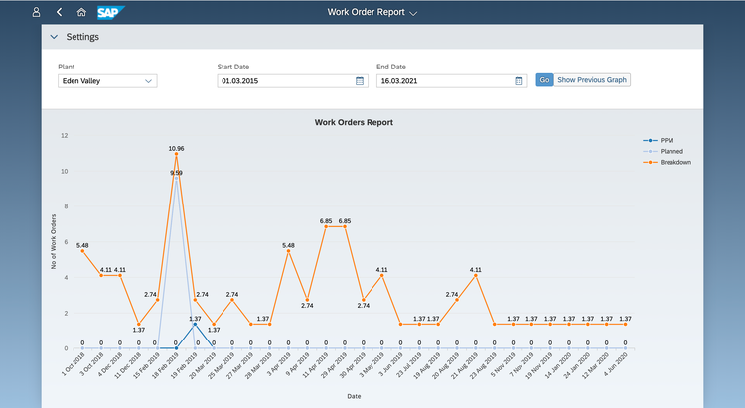The image size is (745, 408).
Task: Select 4.11 point at 3 May 2019
Action: pos(382,276)
